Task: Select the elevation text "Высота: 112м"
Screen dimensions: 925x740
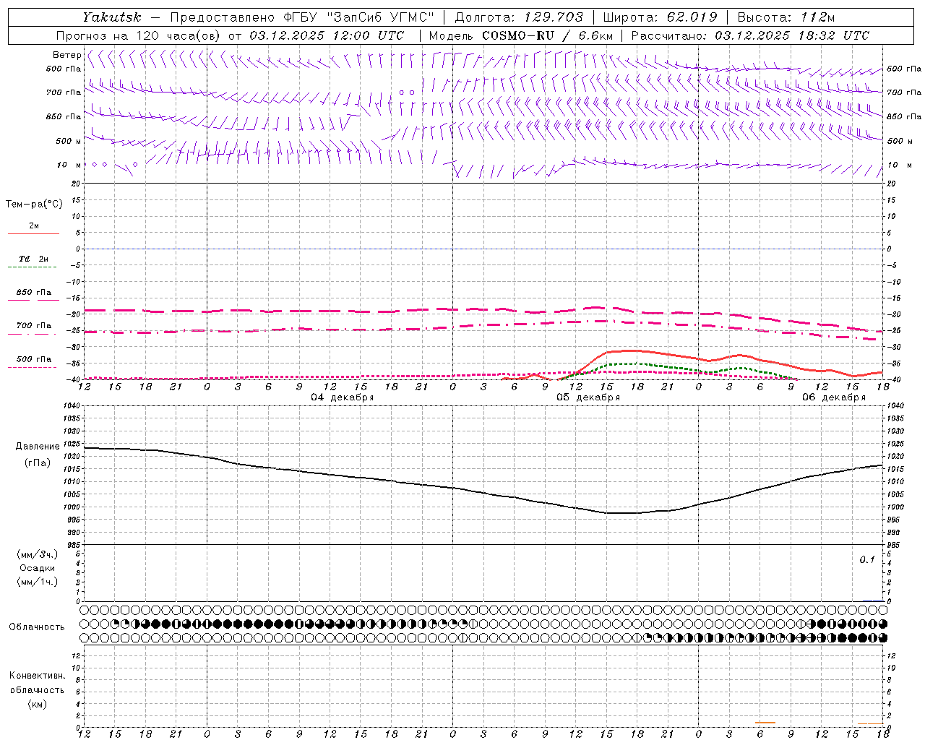Action: tap(786, 17)
